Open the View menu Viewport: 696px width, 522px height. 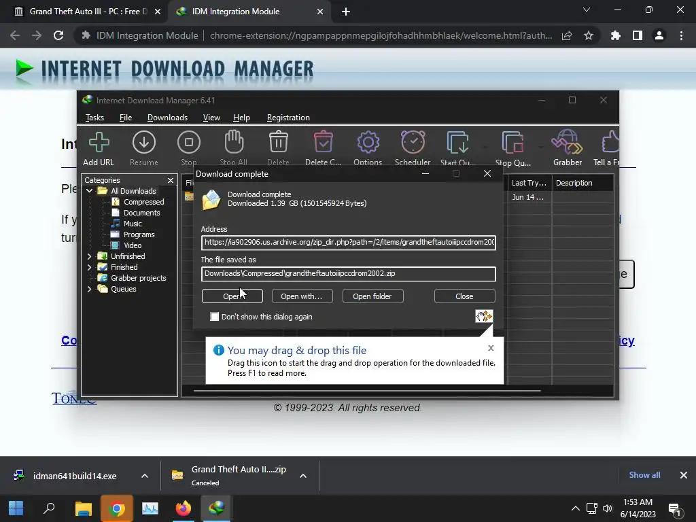[211, 118]
